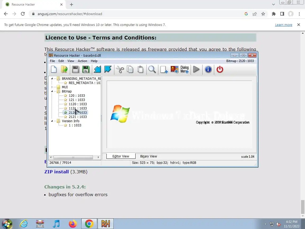
Task: Go back in Chrome
Action: (6, 14)
